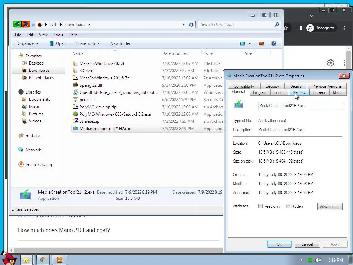Click the volume speaker icon in system tray
The image size is (353, 265).
tap(318, 260)
